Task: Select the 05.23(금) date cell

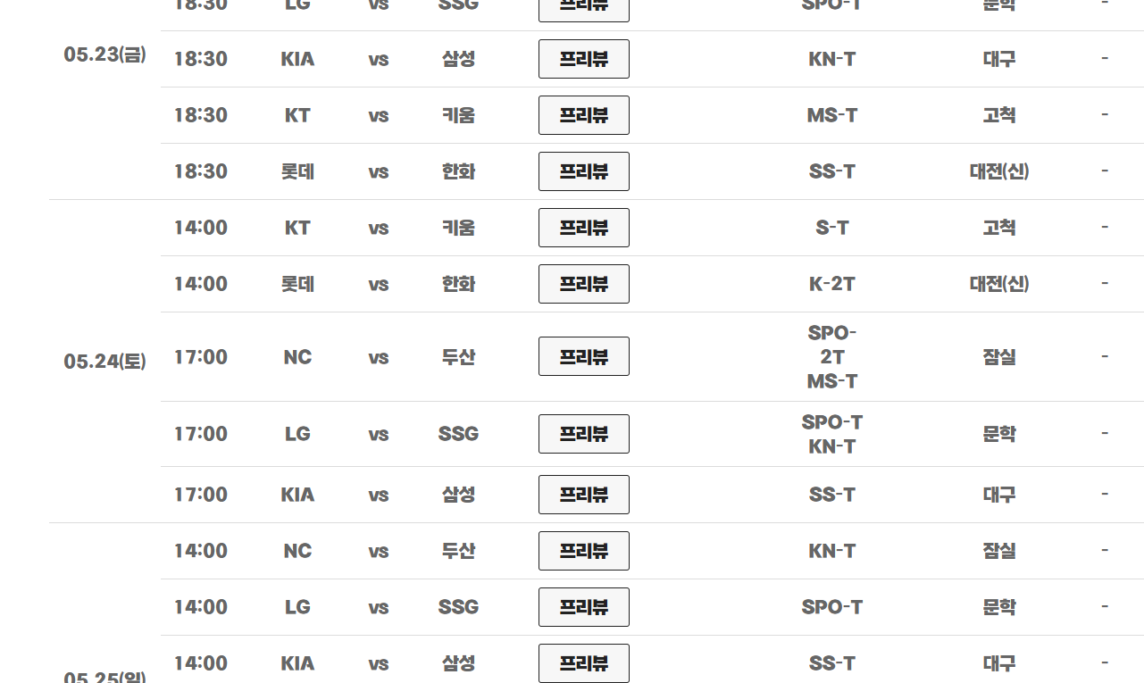Action: click(x=105, y=54)
